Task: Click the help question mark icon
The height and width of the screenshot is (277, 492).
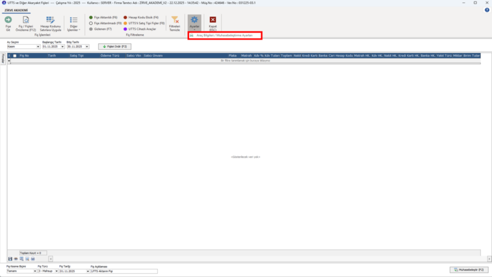Action: pyautogui.click(x=487, y=10)
